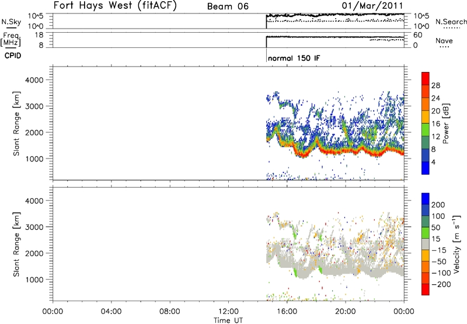Click the '1000' tick of the velocity panel

tap(34, 280)
